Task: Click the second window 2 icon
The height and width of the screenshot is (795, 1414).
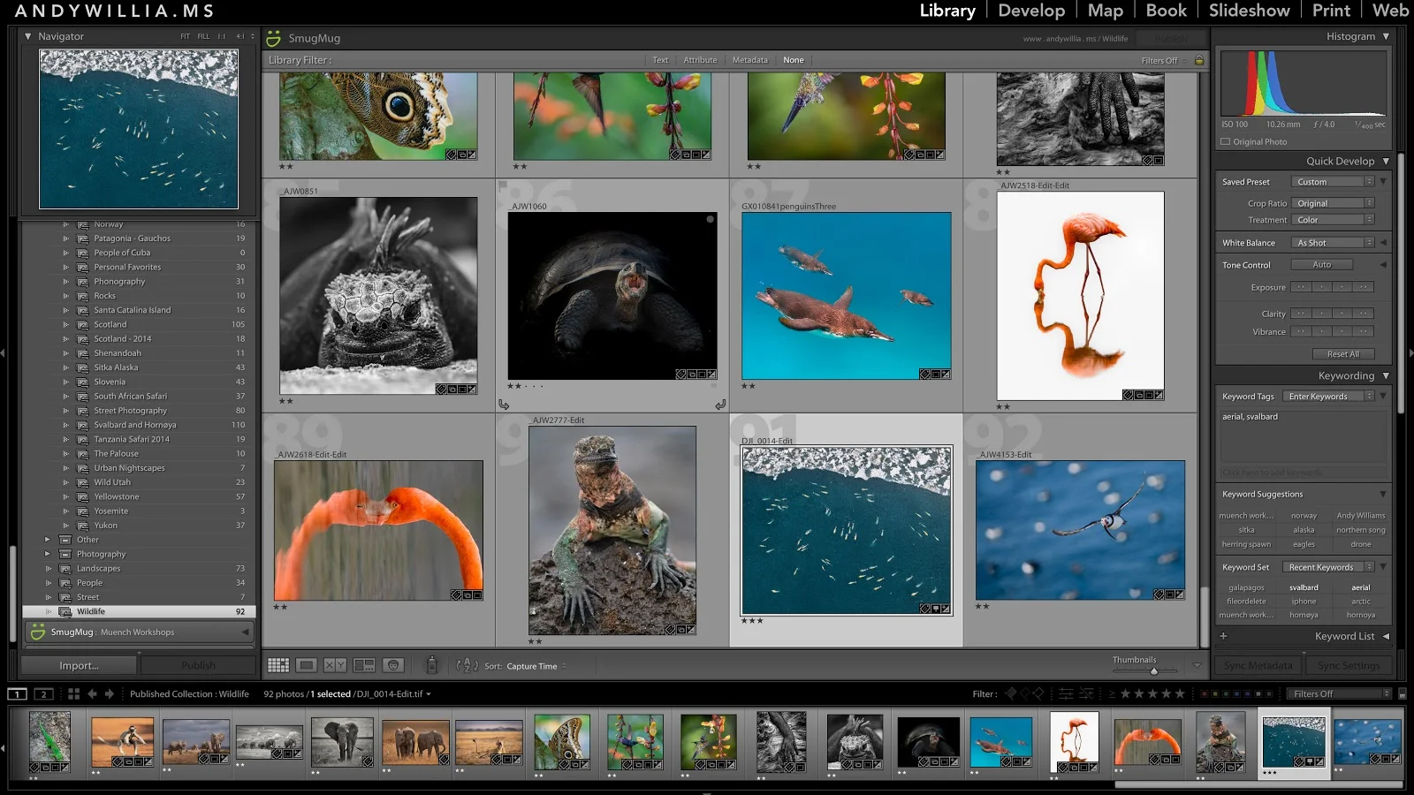Action: [x=44, y=694]
